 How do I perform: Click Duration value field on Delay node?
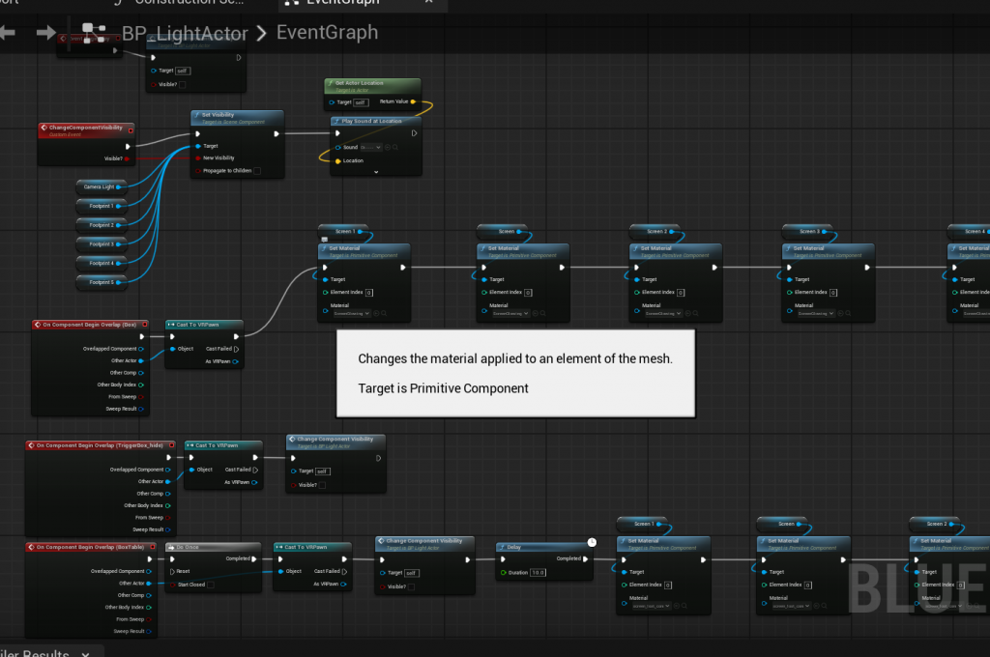pyautogui.click(x=538, y=572)
